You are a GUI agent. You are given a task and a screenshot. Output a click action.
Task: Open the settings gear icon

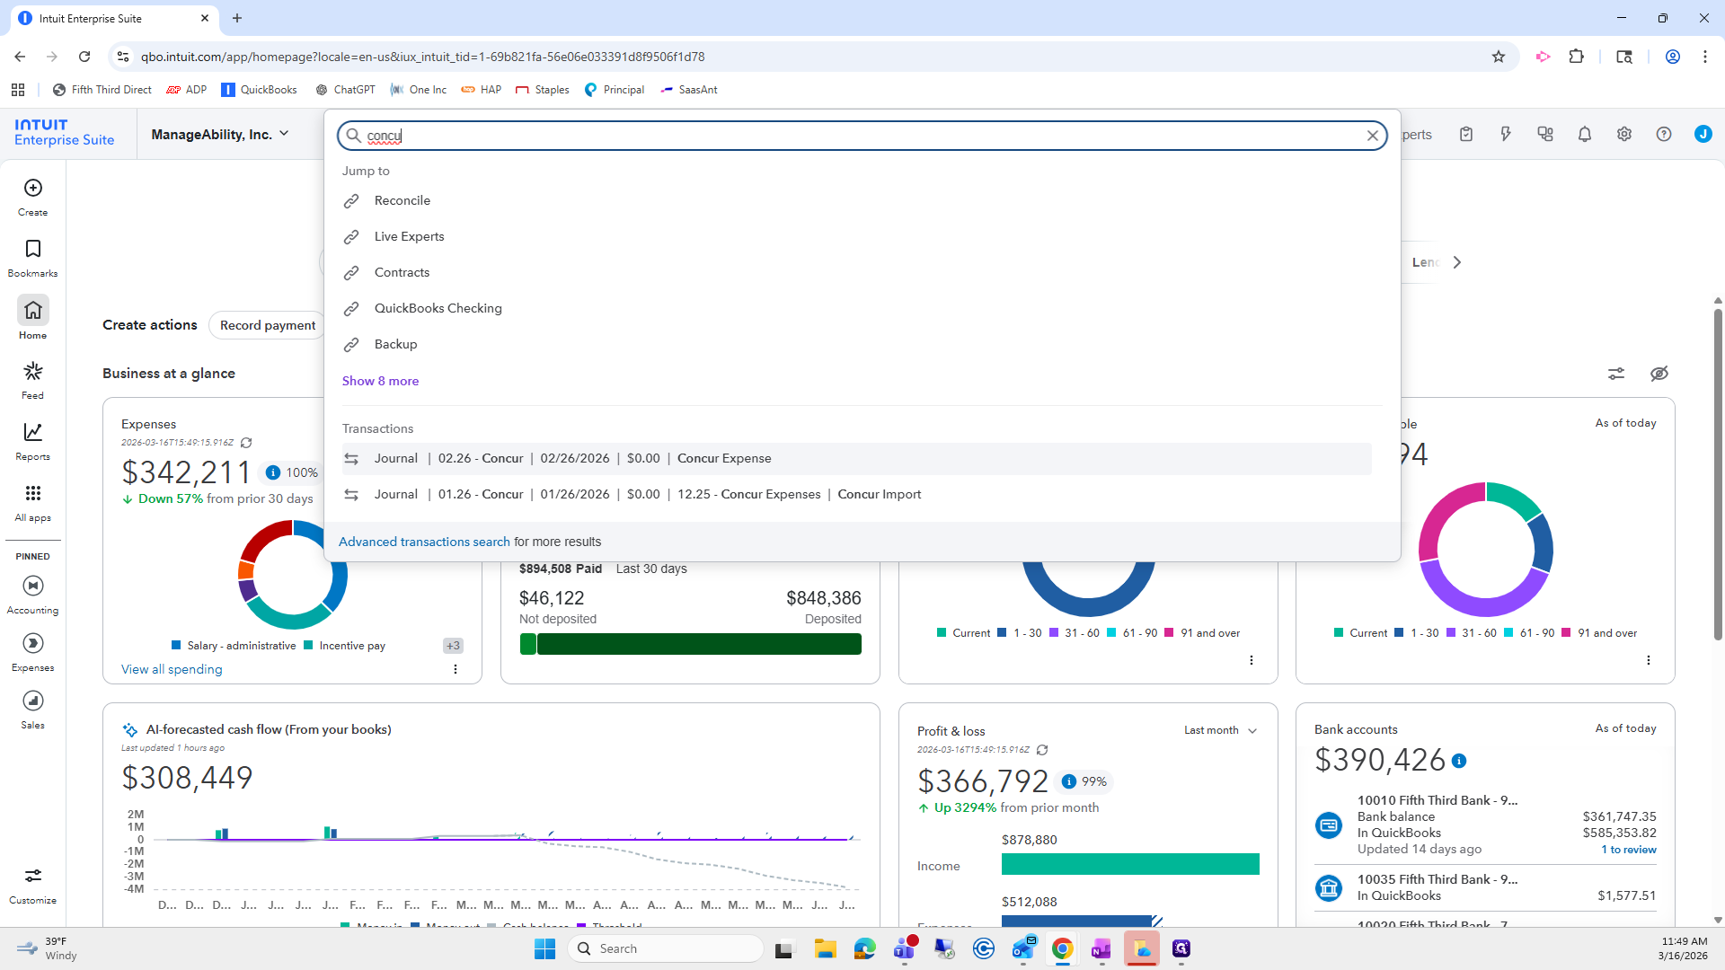point(1624,135)
